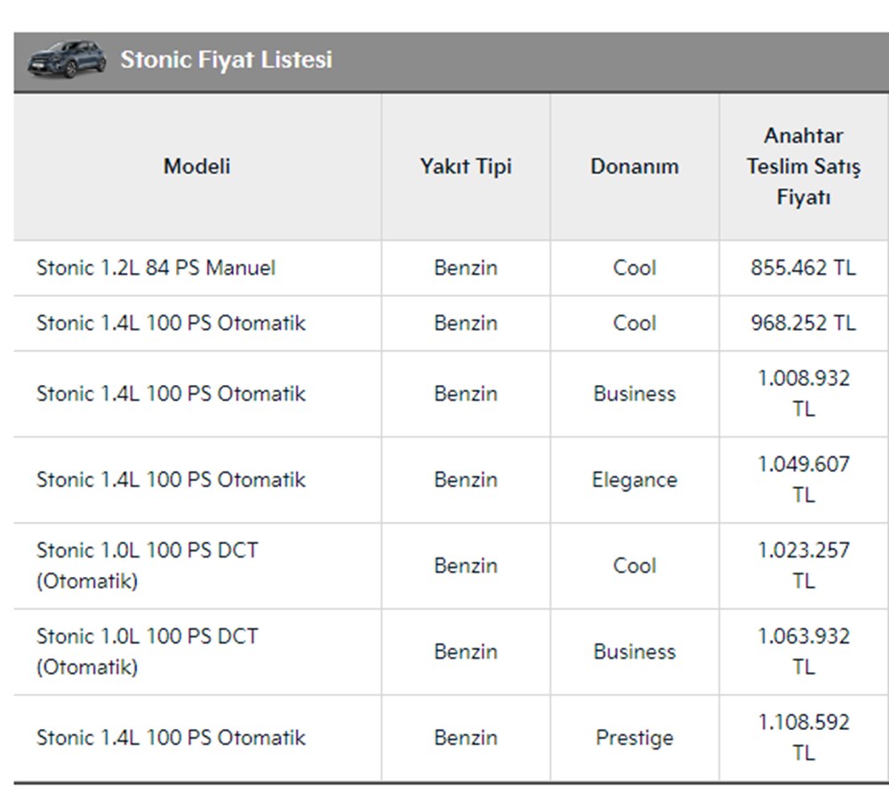Click the Elegance trim cell
This screenshot has width=889, height=794.
[634, 480]
